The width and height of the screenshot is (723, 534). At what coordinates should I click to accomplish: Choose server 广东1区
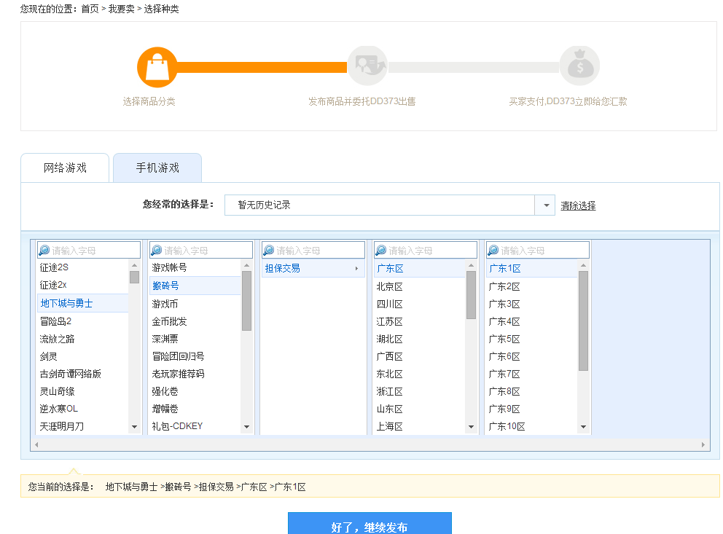[531, 268]
